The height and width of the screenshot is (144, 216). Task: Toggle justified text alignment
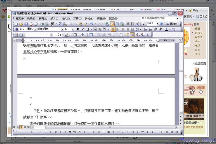(x=113, y=29)
